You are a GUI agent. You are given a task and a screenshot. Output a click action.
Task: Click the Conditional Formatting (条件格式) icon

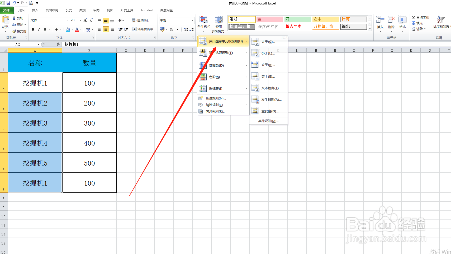[203, 20]
